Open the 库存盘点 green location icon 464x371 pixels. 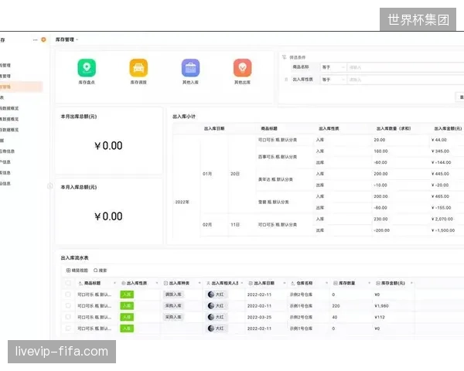coord(87,68)
